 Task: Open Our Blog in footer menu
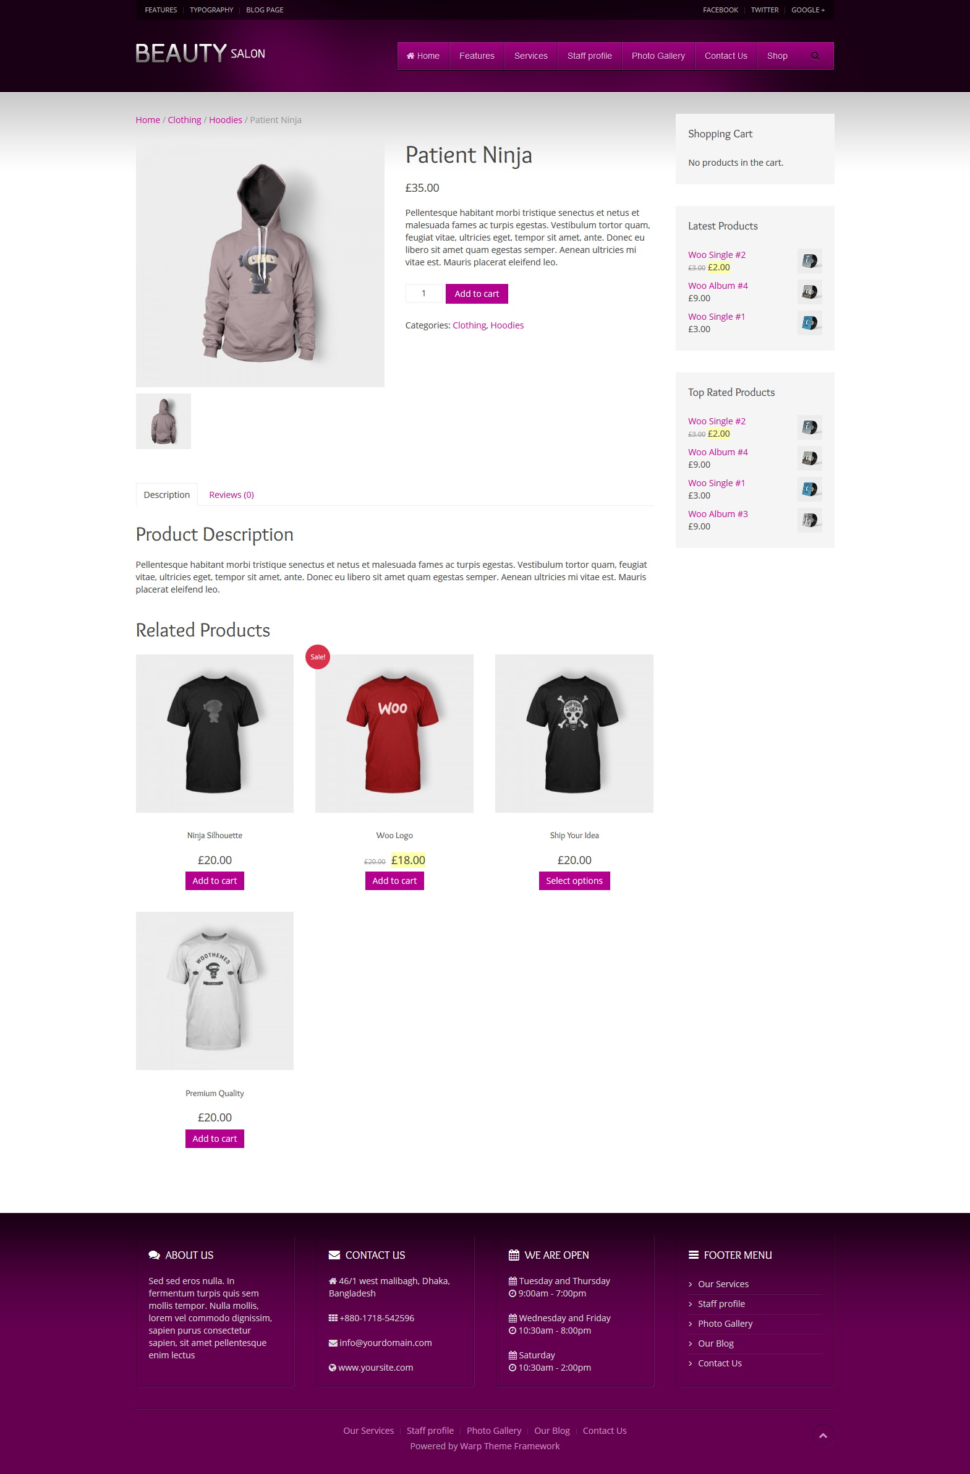coord(715,1343)
